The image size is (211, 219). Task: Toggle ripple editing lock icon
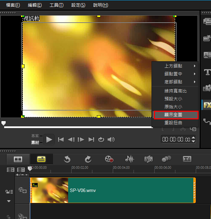[9, 192]
